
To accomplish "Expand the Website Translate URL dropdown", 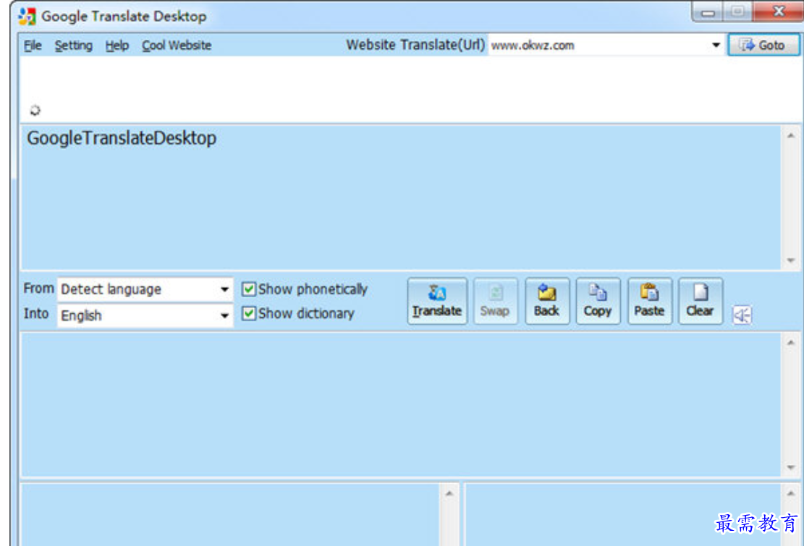I will coord(716,45).
